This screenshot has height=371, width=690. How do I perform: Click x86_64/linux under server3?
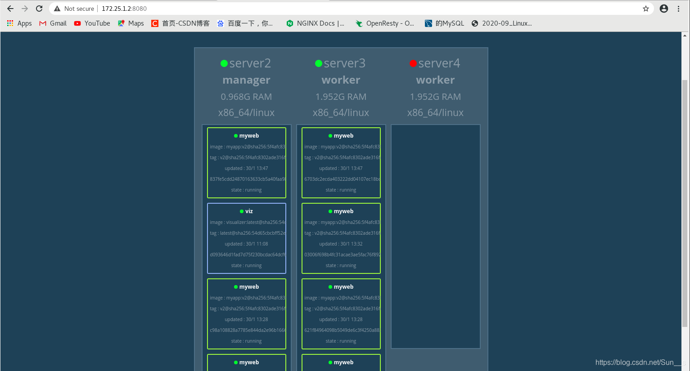tap(341, 113)
